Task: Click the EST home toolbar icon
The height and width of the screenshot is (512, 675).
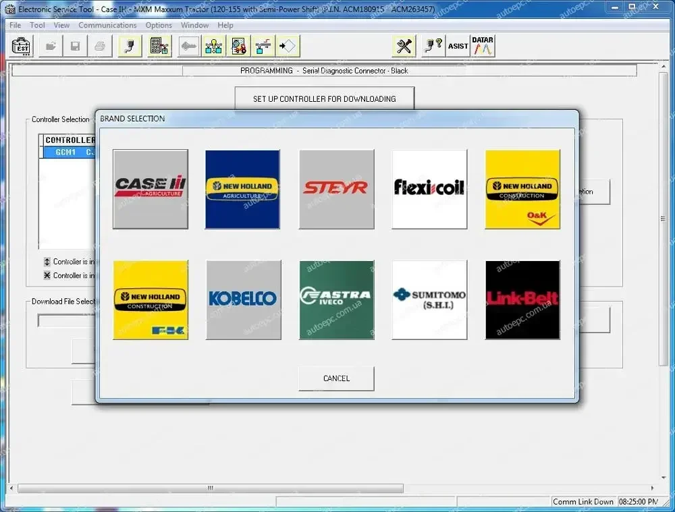Action: tap(22, 47)
